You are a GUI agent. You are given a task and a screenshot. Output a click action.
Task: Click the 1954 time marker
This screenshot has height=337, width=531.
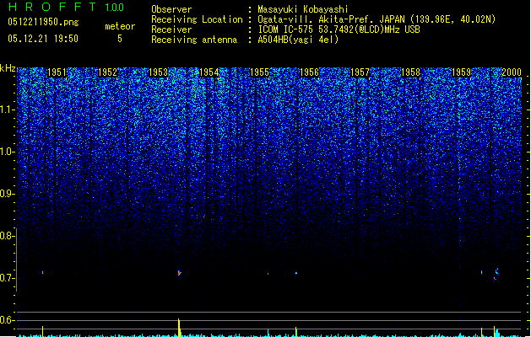[209, 72]
